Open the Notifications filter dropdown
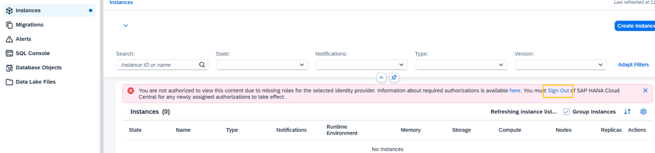 coord(362,65)
